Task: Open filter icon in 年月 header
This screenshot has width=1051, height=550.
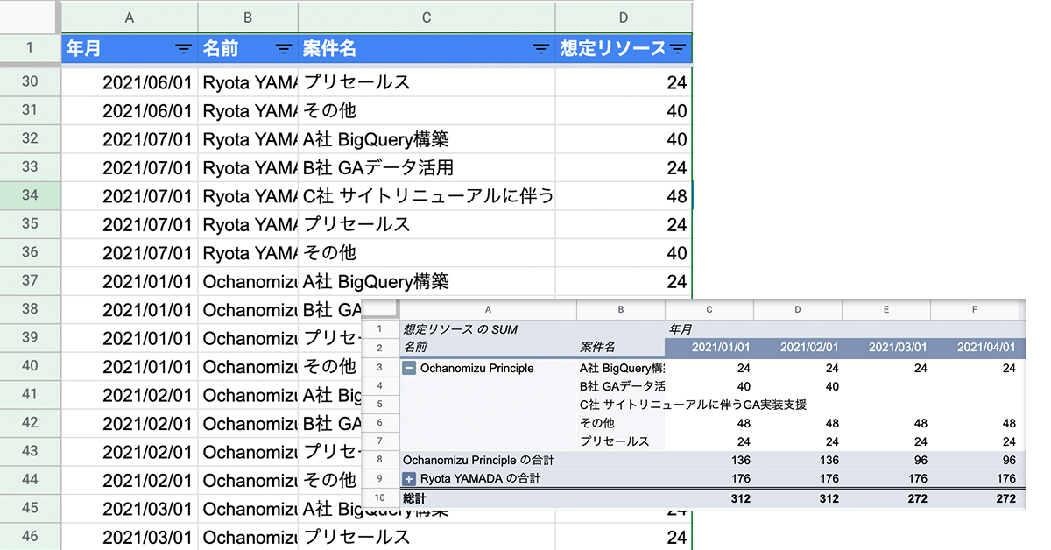Action: coord(184,49)
